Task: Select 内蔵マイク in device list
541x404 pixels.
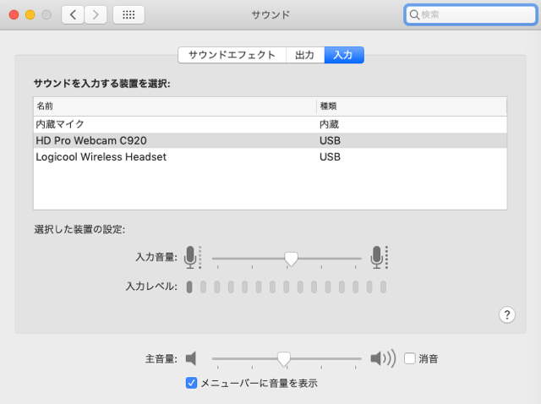Action: point(270,124)
